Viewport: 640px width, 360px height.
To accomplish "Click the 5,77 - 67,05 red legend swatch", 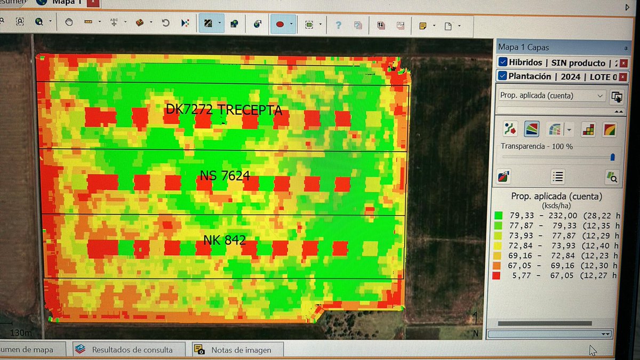I will (497, 276).
